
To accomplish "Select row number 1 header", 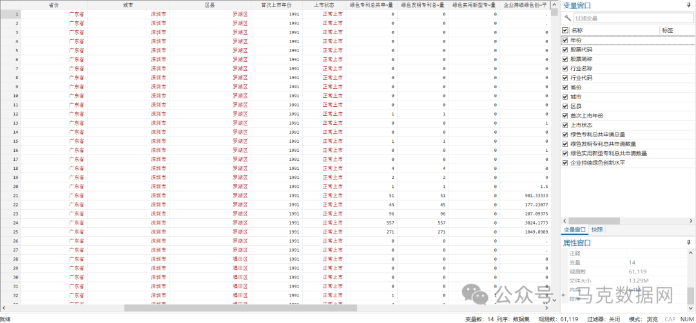I will [x=10, y=14].
